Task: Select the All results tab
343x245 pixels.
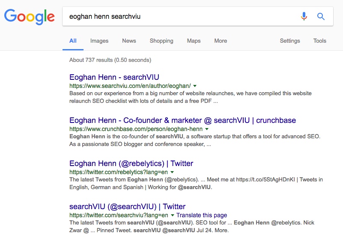Action: (x=73, y=41)
